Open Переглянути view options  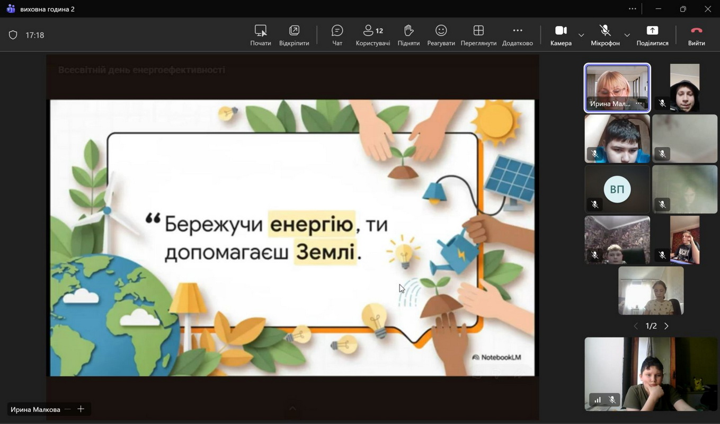[478, 35]
